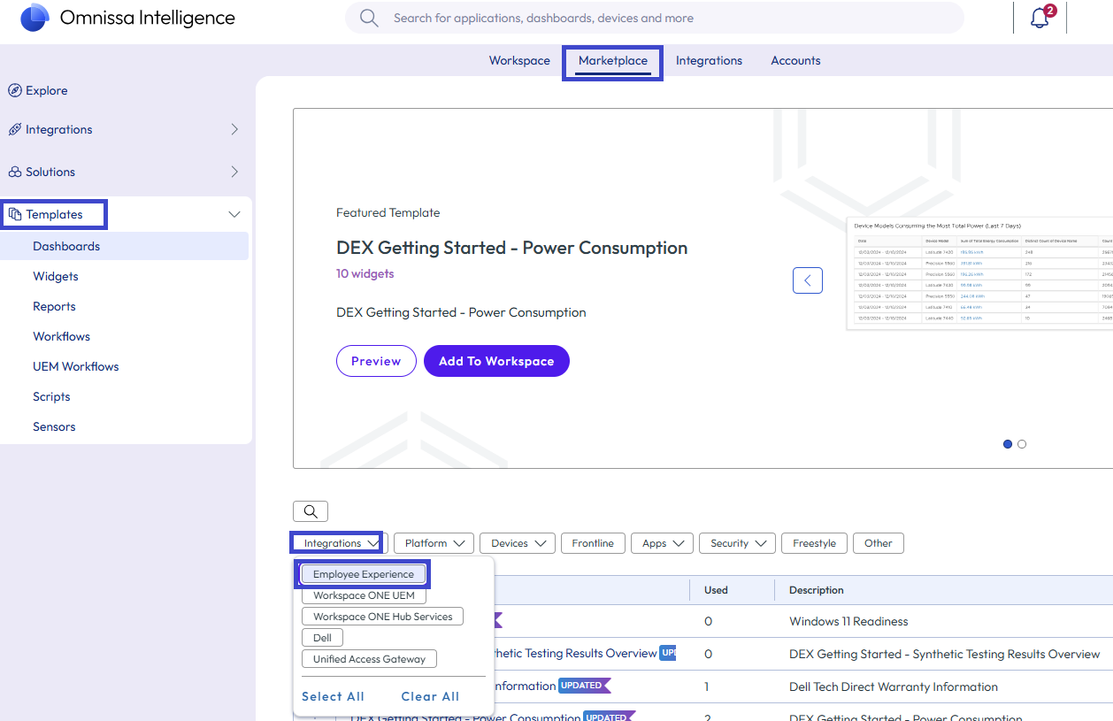
Task: Open the Platform filter dropdown
Action: click(434, 543)
